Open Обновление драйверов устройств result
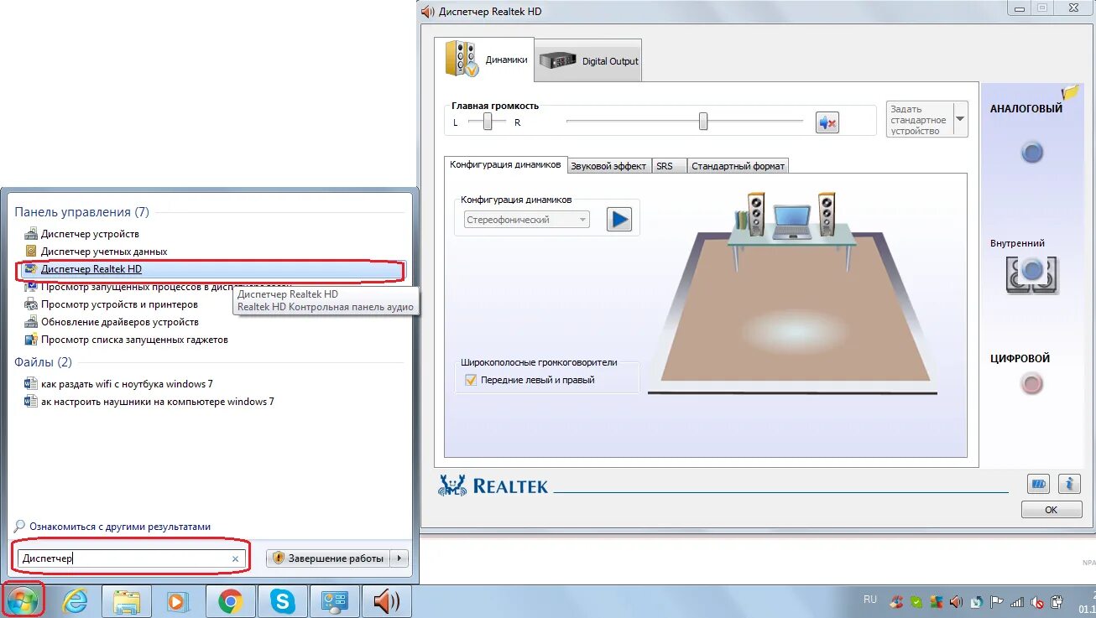This screenshot has height=618, width=1096. pyautogui.click(x=120, y=322)
